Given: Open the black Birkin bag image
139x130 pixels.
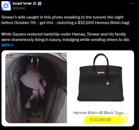Looking at the screenshot, I should 100,78.
